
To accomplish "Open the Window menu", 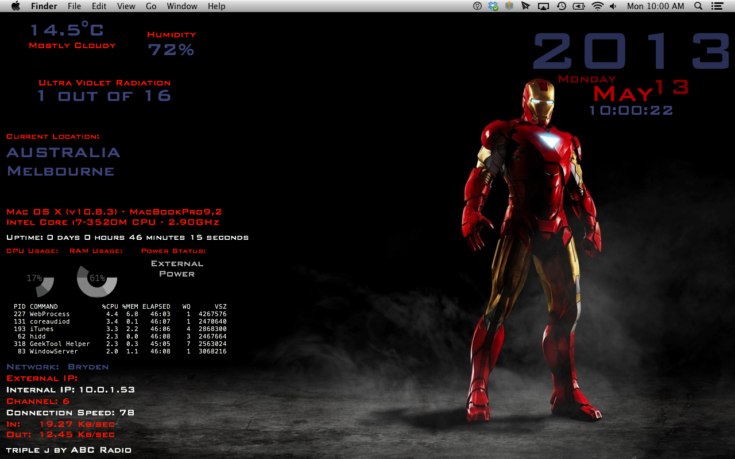I will pyautogui.click(x=182, y=6).
